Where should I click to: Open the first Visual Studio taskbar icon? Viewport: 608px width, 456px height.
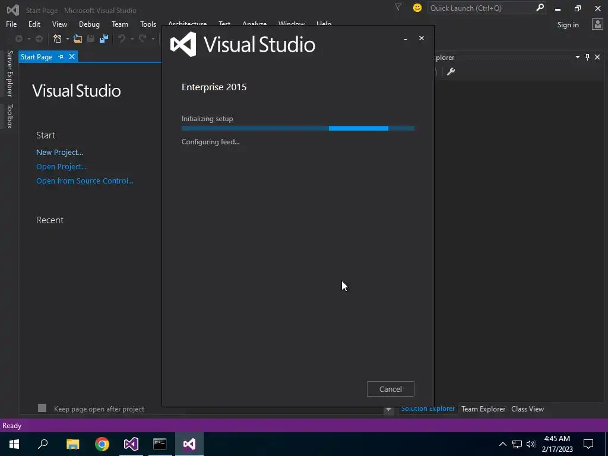(131, 444)
